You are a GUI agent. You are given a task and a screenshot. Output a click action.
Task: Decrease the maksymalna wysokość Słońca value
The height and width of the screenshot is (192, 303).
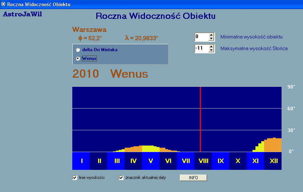tap(211, 50)
